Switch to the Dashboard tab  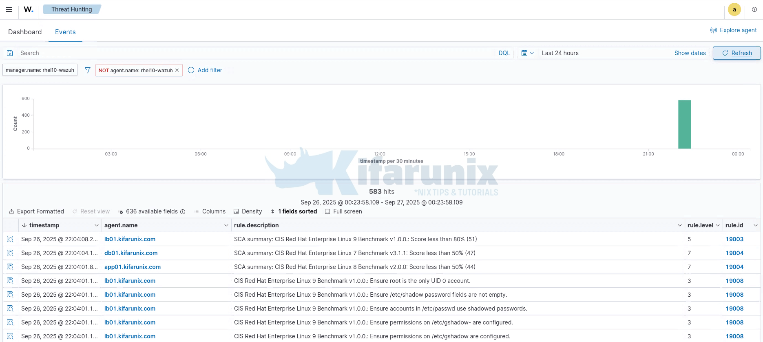(x=25, y=32)
